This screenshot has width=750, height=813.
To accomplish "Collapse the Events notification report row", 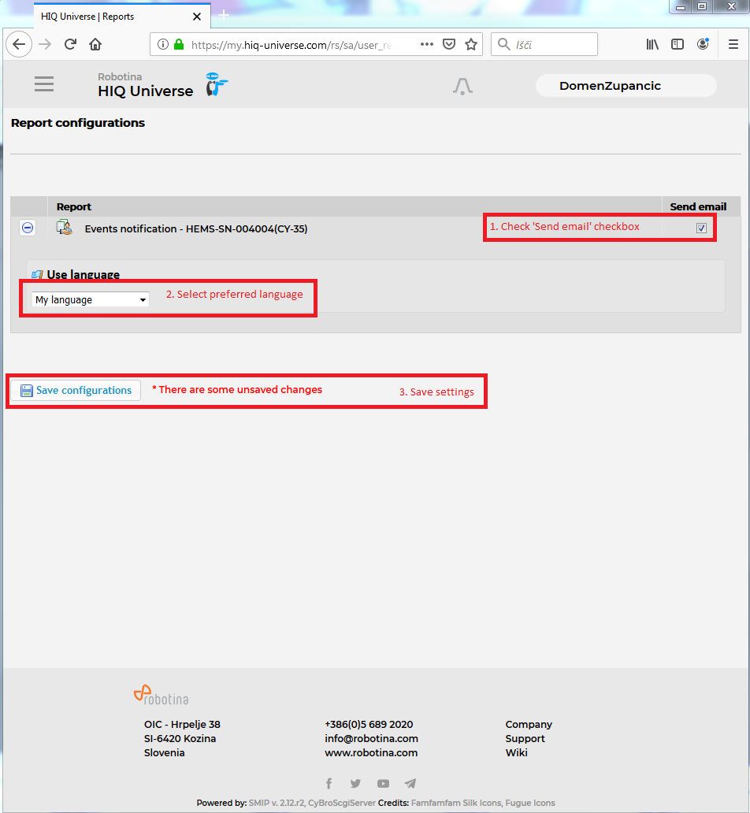I will pyautogui.click(x=28, y=228).
